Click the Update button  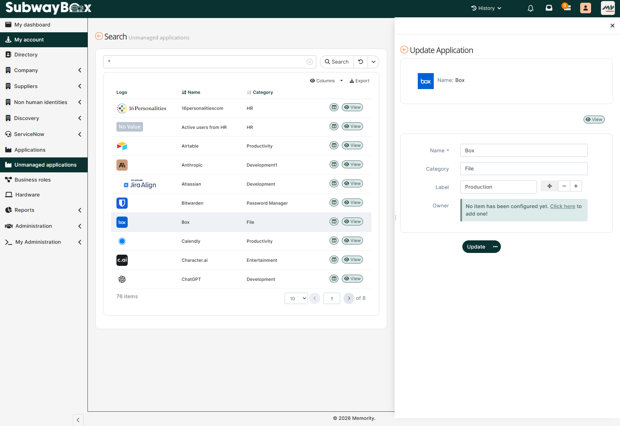click(476, 247)
